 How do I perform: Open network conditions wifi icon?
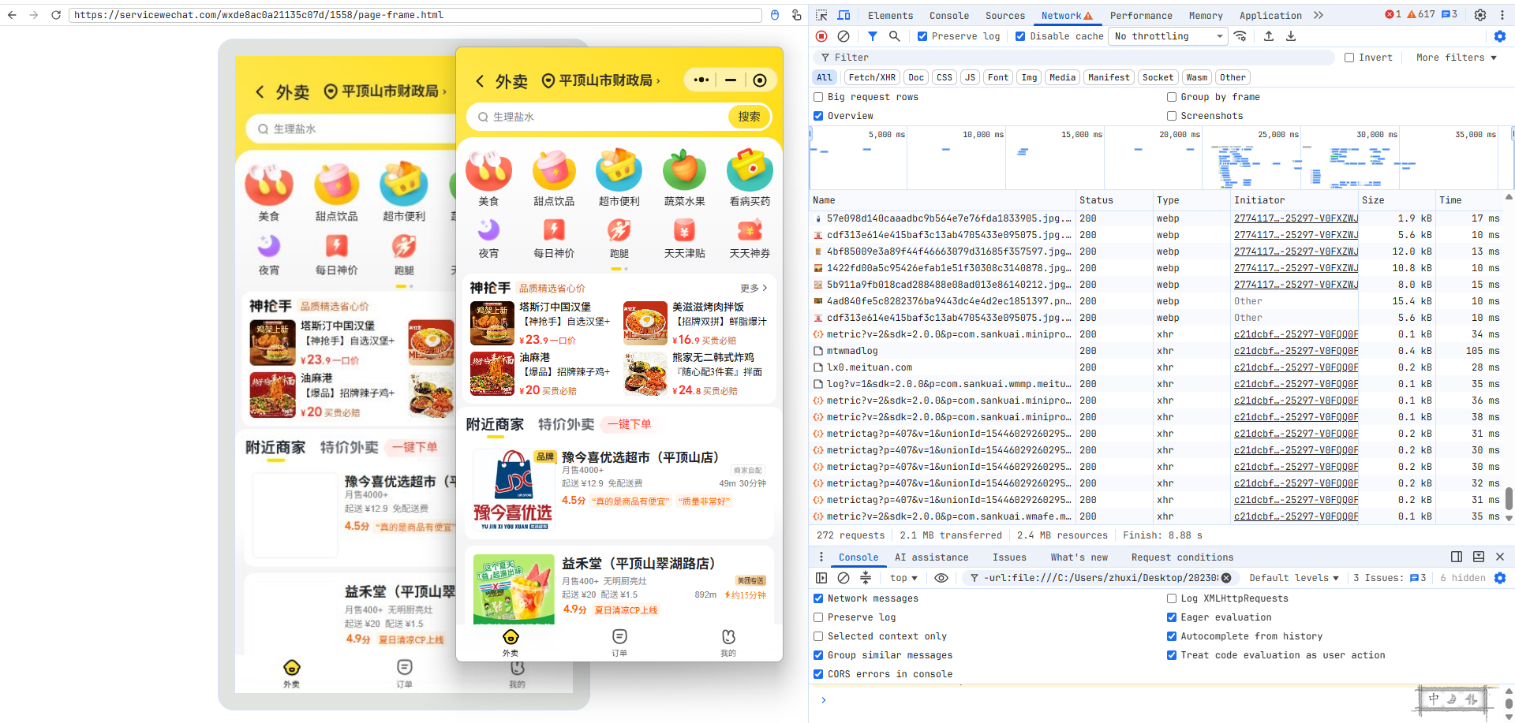point(1240,36)
